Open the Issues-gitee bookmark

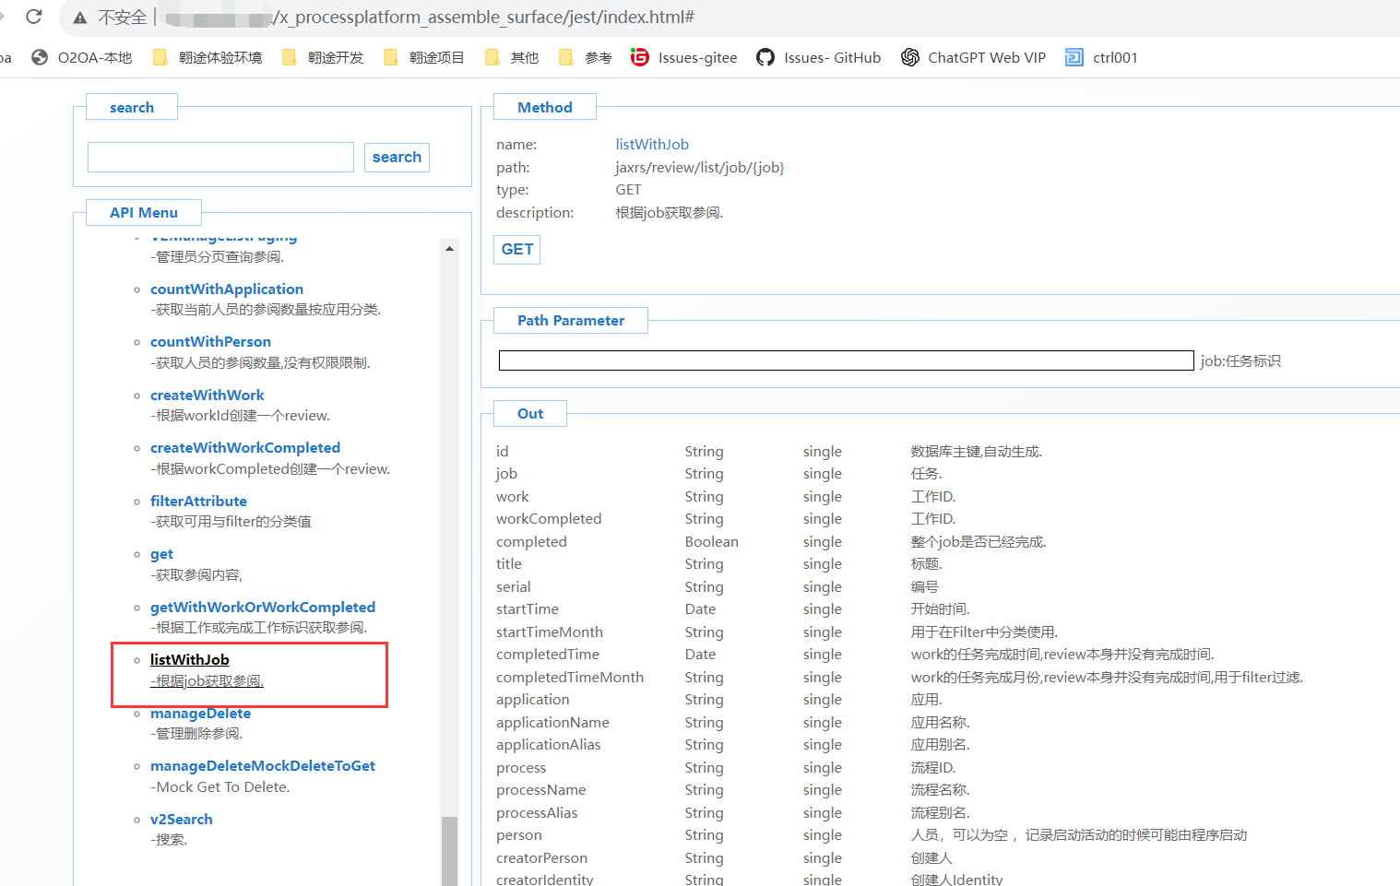(684, 57)
